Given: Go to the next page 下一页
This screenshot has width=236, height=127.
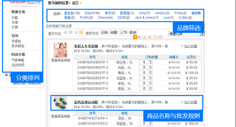Looking at the screenshot, I should click(158, 37).
